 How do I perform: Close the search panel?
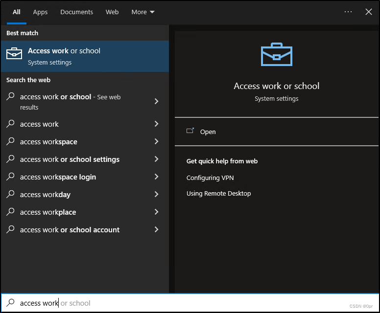[369, 12]
